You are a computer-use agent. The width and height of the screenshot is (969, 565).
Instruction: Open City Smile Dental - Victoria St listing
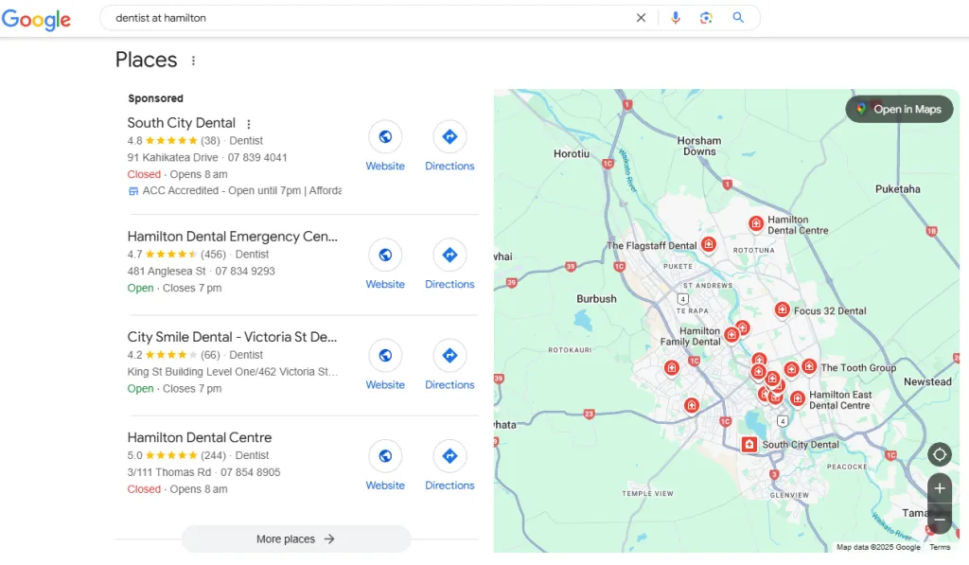tap(233, 337)
